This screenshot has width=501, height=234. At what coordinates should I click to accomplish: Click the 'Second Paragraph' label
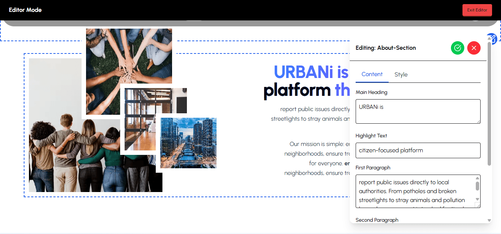click(x=377, y=220)
